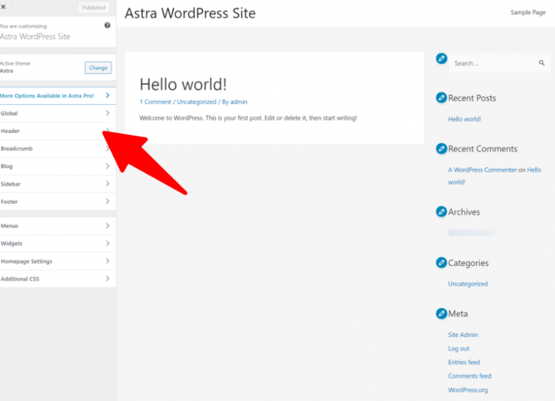This screenshot has width=555, height=401.
Task: Expand the Sidebar section chevron
Action: pyautogui.click(x=107, y=184)
